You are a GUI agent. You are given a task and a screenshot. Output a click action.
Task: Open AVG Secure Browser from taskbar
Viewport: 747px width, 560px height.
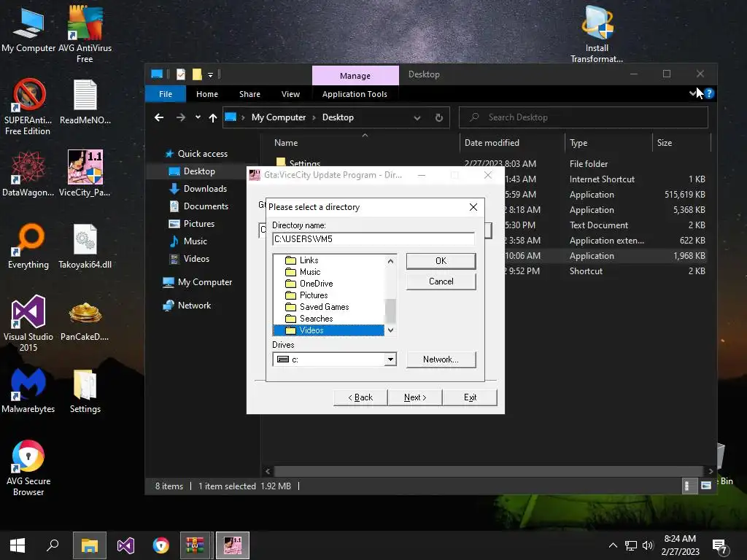pos(161,545)
